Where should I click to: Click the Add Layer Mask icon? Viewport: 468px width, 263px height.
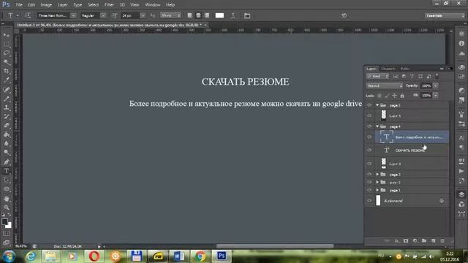(406, 240)
